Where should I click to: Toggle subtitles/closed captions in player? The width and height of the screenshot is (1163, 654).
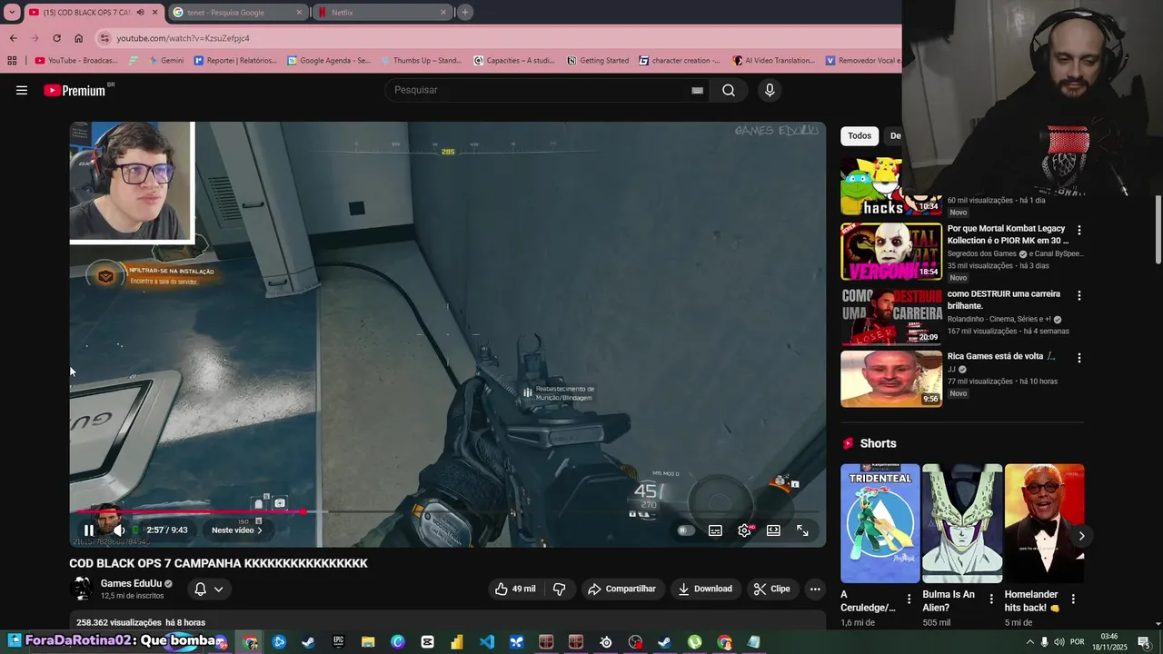(x=715, y=530)
